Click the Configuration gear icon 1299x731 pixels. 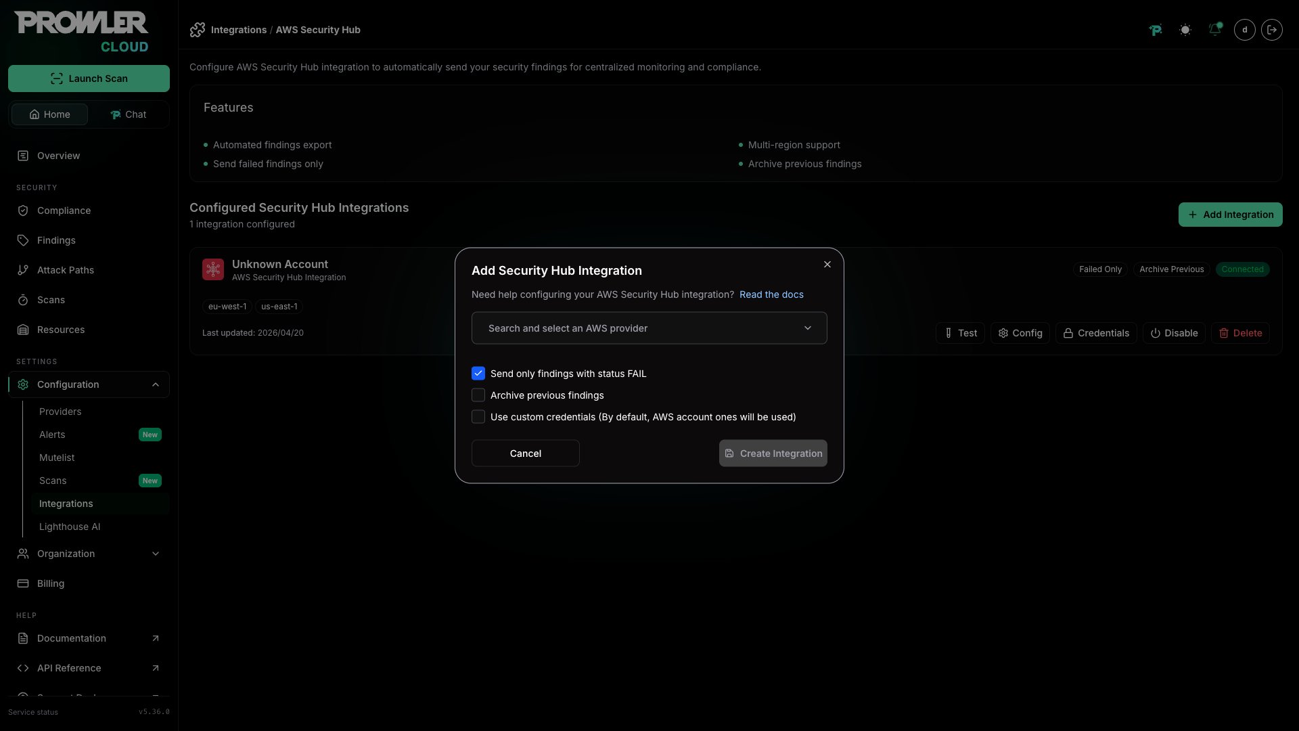[x=23, y=384]
